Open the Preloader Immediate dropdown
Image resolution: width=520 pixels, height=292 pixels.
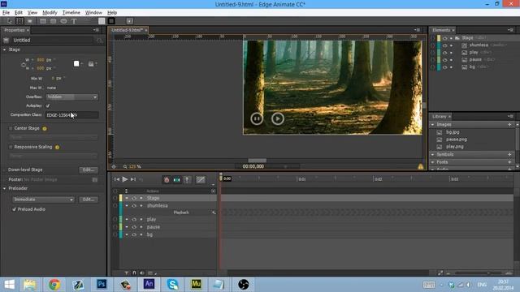[43, 200]
